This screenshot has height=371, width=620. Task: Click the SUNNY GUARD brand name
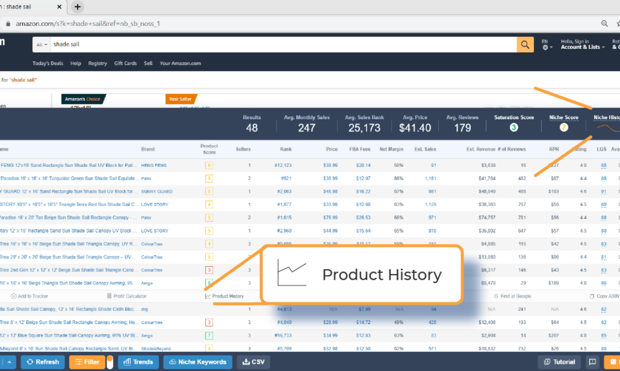pyautogui.click(x=156, y=191)
